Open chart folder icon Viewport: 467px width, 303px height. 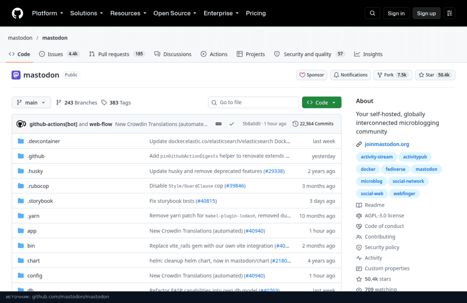[x=21, y=261]
